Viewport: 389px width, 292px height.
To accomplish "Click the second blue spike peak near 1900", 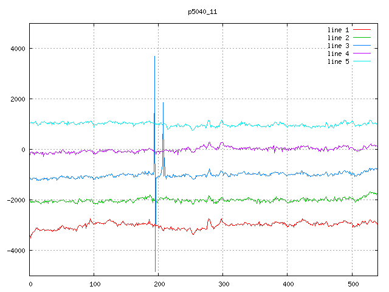I will click(163, 103).
